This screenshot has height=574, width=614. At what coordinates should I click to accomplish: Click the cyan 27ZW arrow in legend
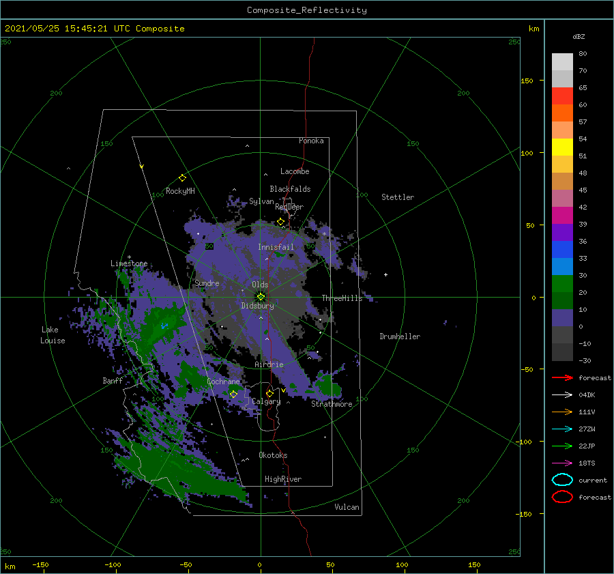pyautogui.click(x=562, y=429)
